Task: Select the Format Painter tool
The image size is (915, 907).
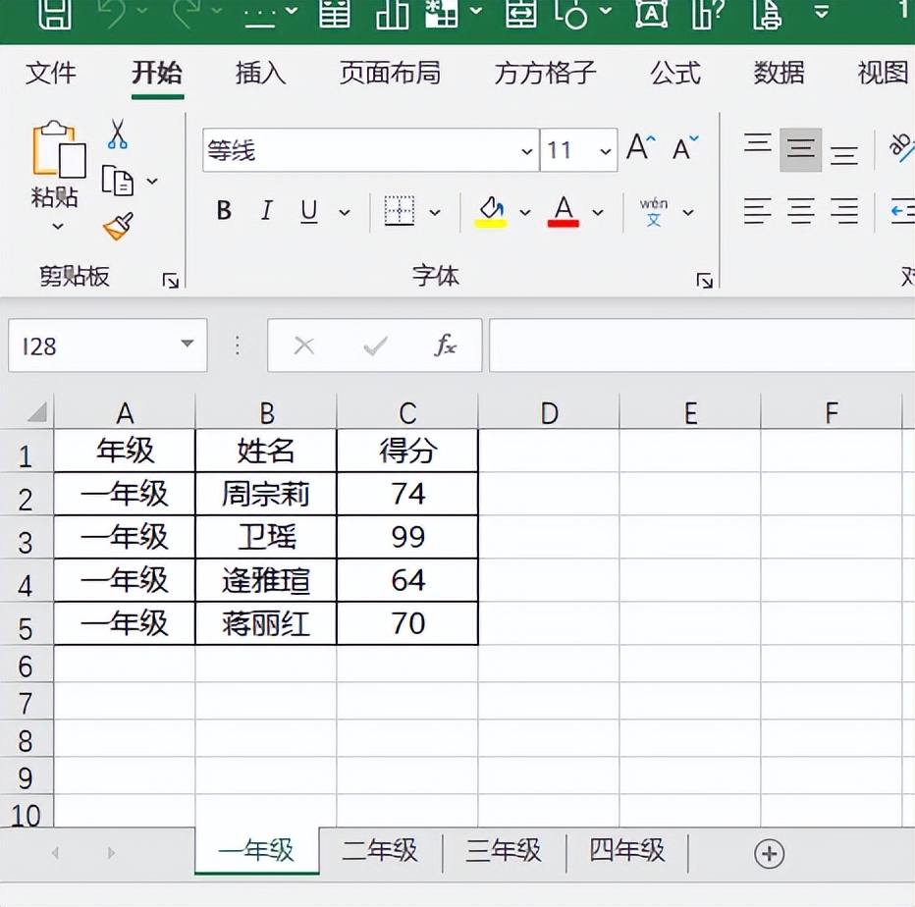Action: click(x=117, y=224)
